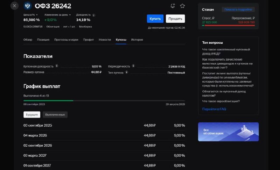Image resolution: width=280 pixels, height=170 pixels.
Task: Open the Новости tab
Action: (105, 40)
